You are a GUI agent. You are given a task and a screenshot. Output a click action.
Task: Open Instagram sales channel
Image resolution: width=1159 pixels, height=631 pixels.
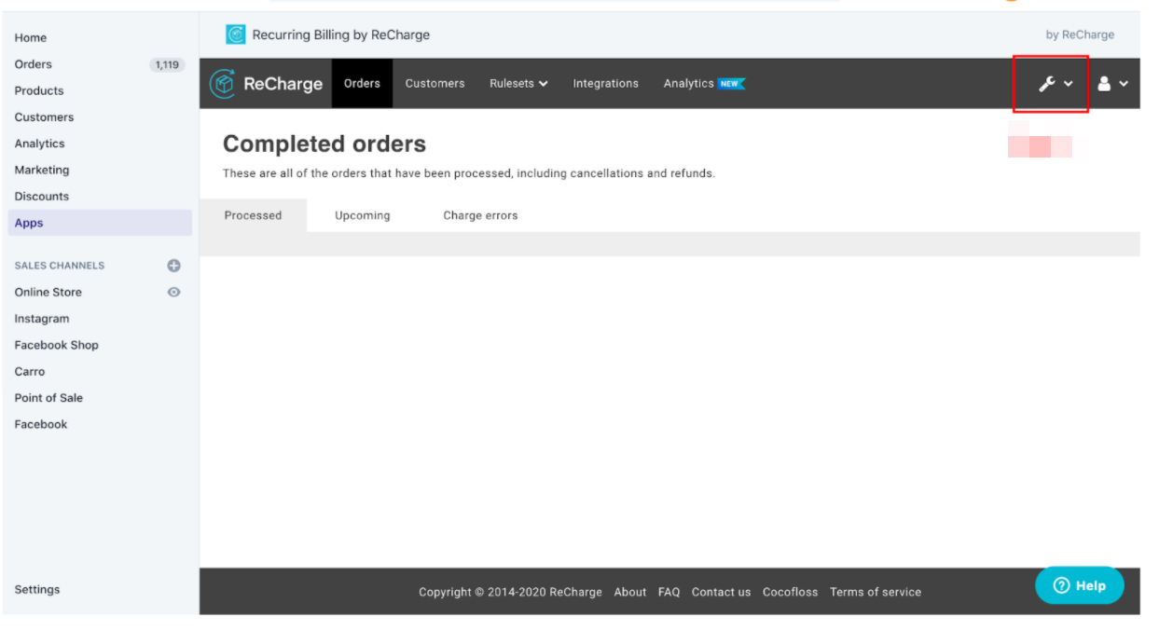[x=42, y=319]
